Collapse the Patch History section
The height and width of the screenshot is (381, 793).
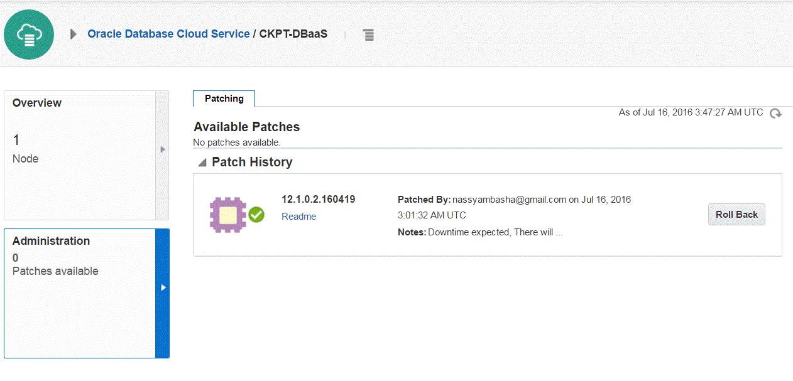[202, 163]
